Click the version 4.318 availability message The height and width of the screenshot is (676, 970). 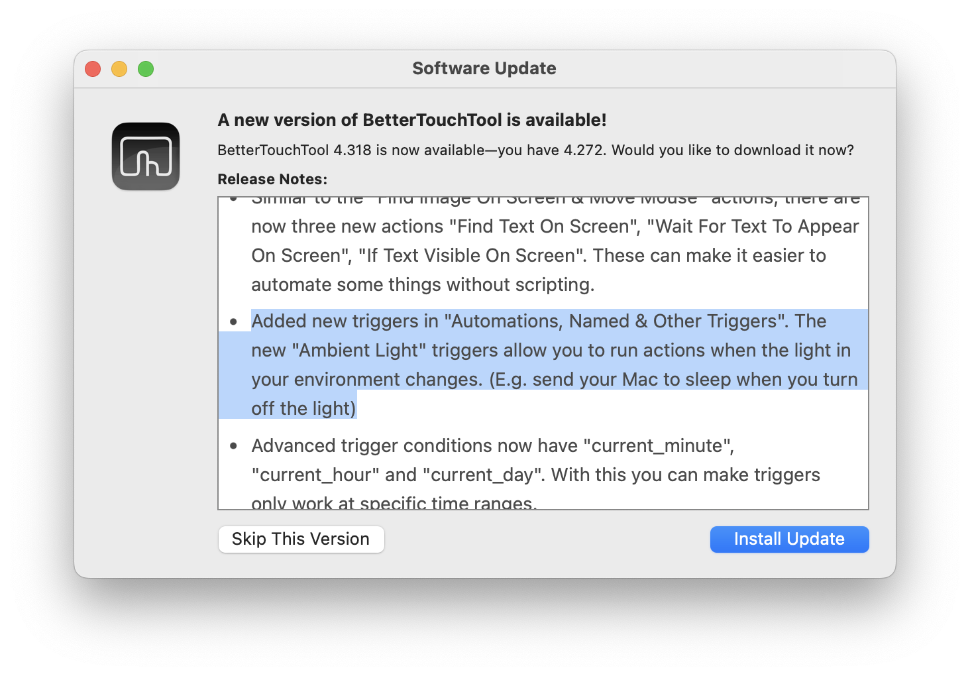(x=535, y=150)
